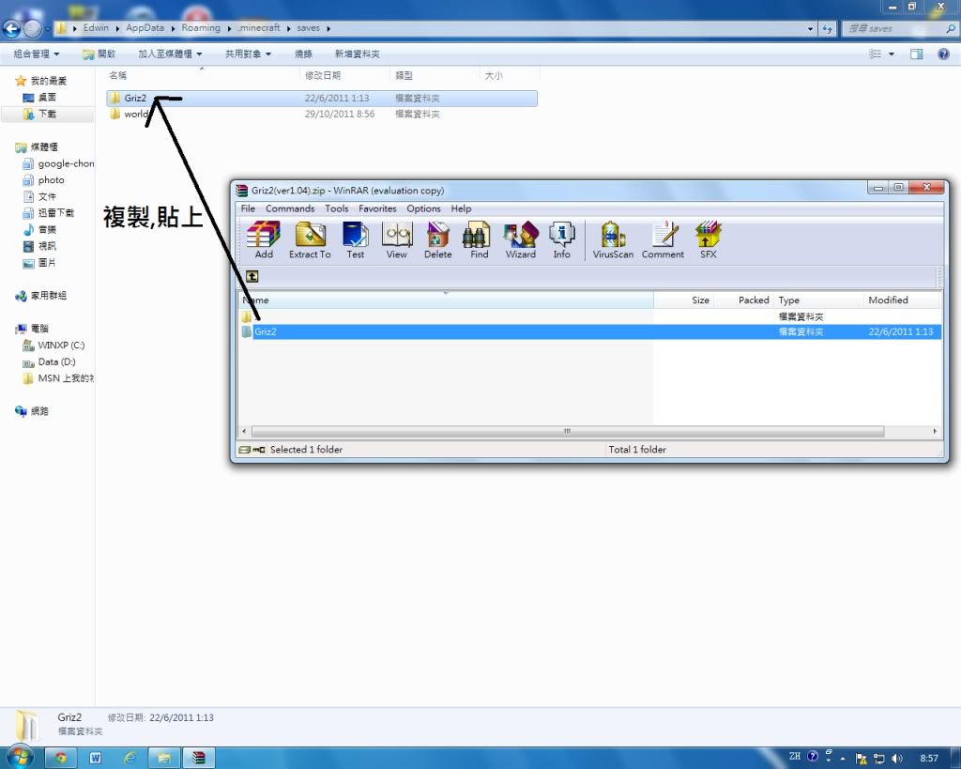Open the Find tool with binoculars icon
The width and height of the screenshot is (961, 769).
click(x=479, y=239)
